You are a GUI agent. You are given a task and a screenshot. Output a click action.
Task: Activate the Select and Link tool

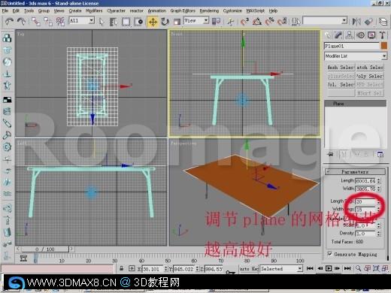pos(36,22)
